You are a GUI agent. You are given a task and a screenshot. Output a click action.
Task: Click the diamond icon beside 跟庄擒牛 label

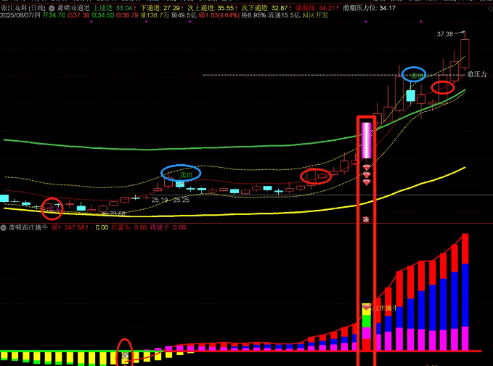coord(366,307)
